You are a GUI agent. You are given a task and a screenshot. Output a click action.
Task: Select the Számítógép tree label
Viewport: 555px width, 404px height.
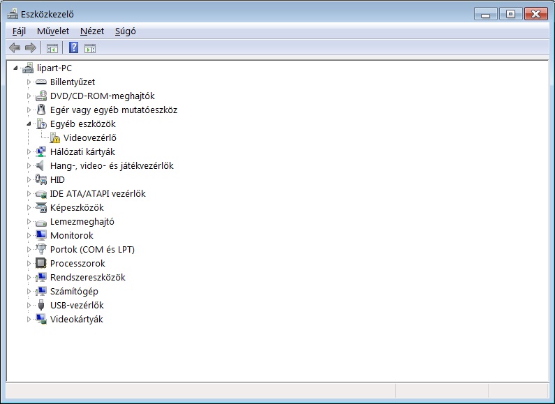tap(74, 291)
